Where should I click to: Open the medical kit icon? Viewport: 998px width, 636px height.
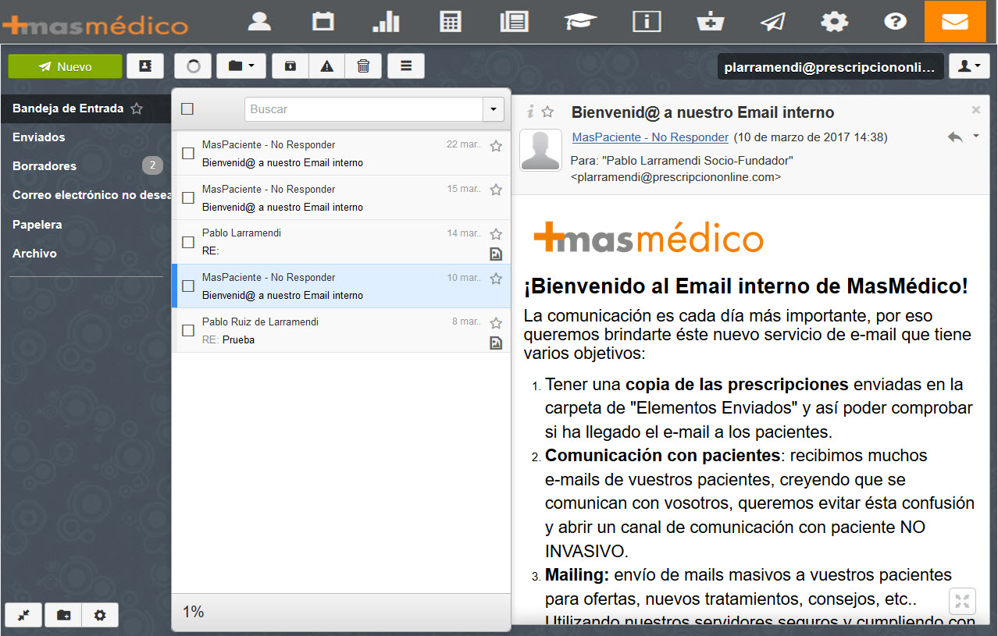pos(710,21)
